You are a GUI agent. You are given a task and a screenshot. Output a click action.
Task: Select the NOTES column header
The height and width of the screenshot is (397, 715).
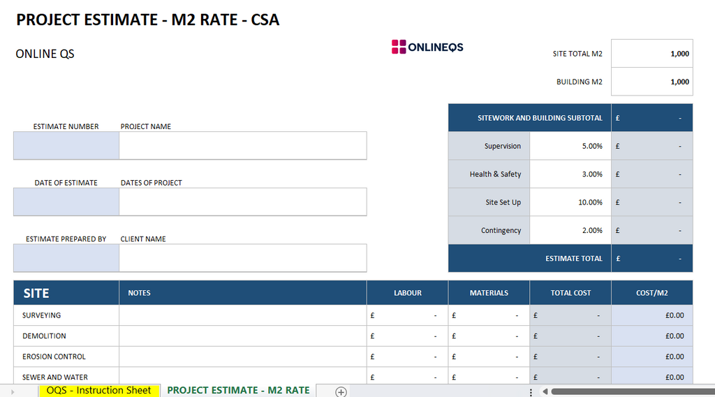242,293
